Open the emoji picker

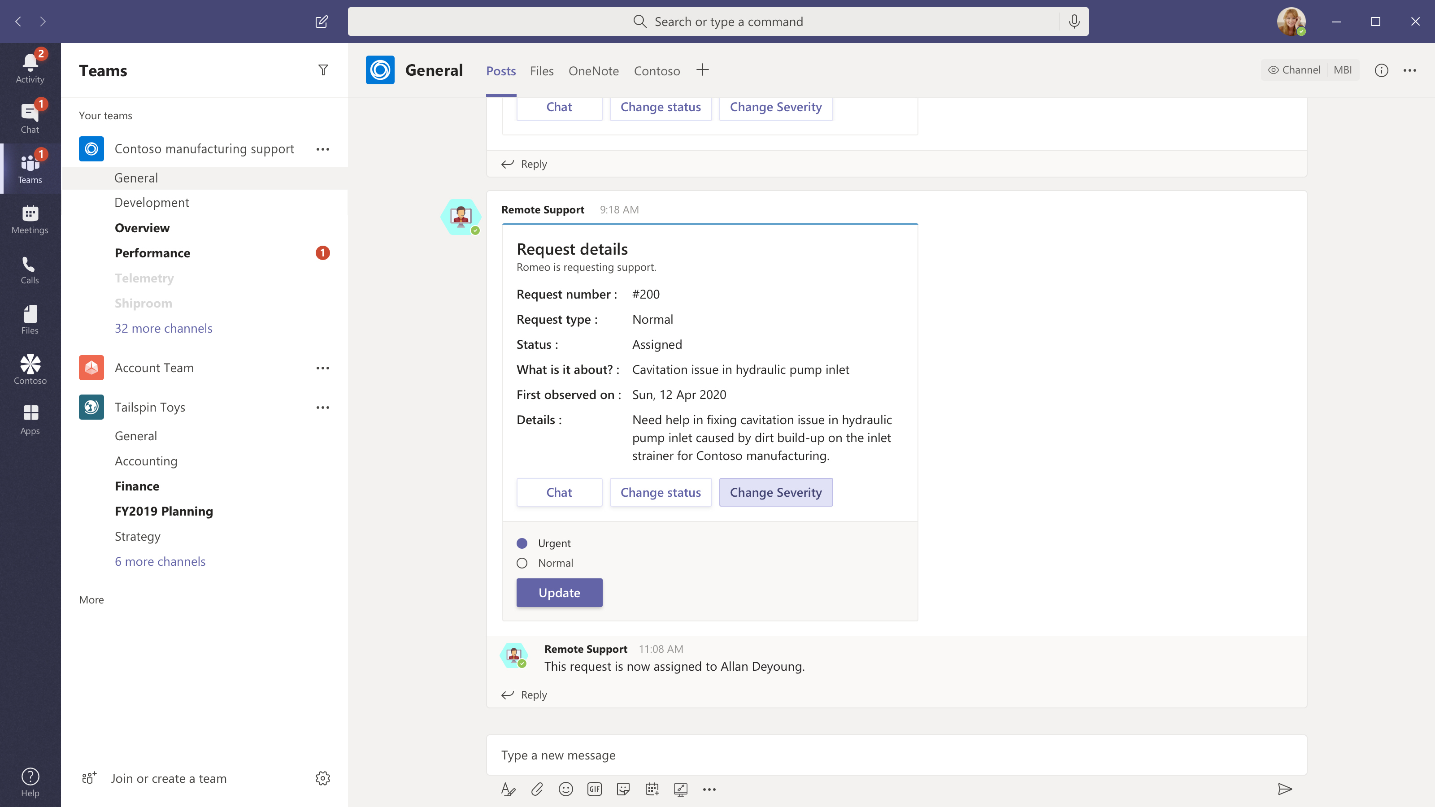(565, 789)
